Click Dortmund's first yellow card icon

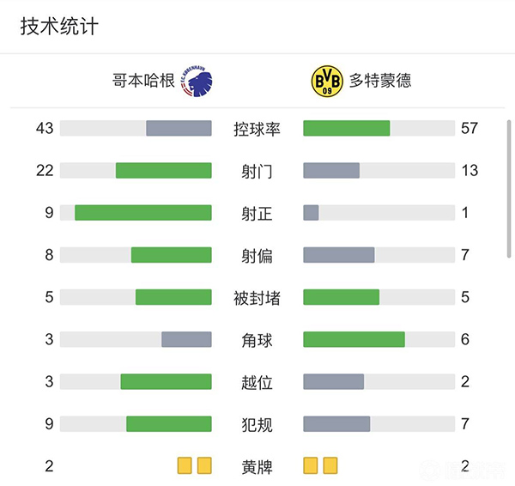(x=311, y=466)
